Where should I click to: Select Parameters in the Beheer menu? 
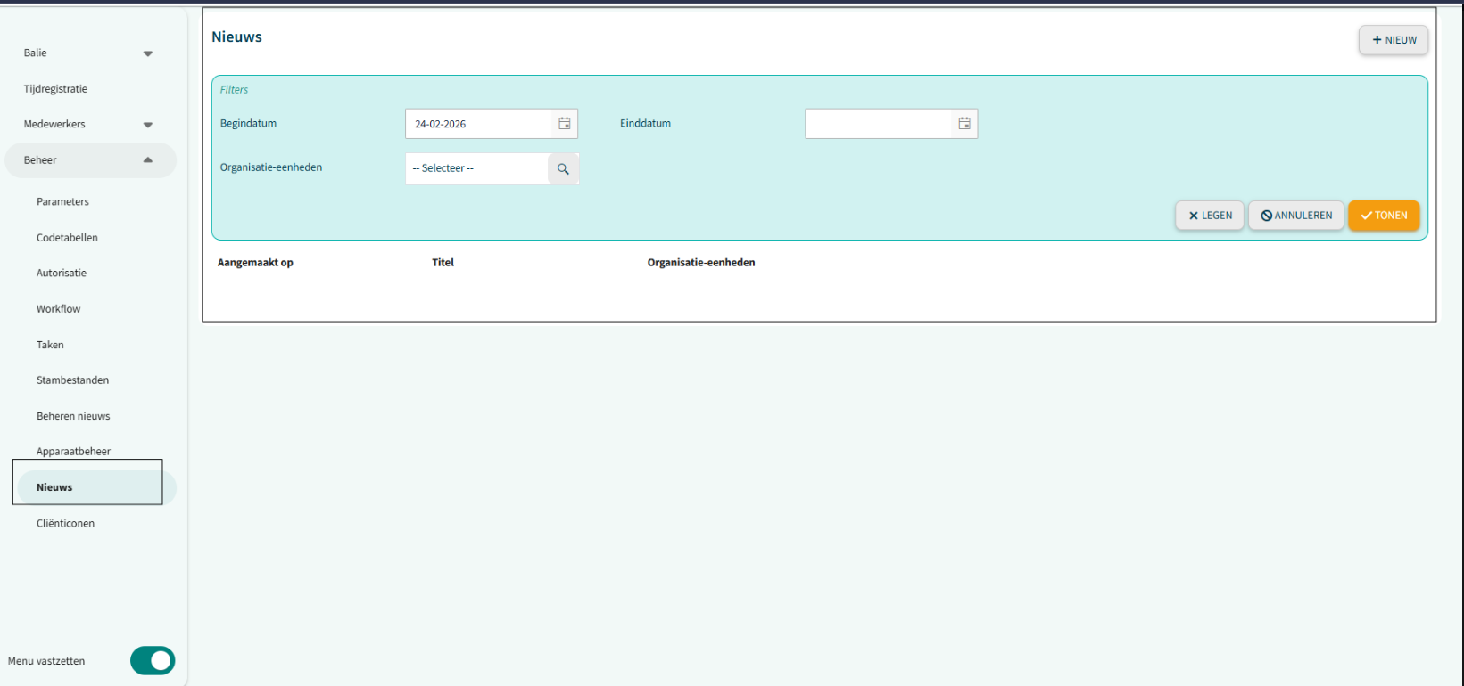tap(62, 202)
